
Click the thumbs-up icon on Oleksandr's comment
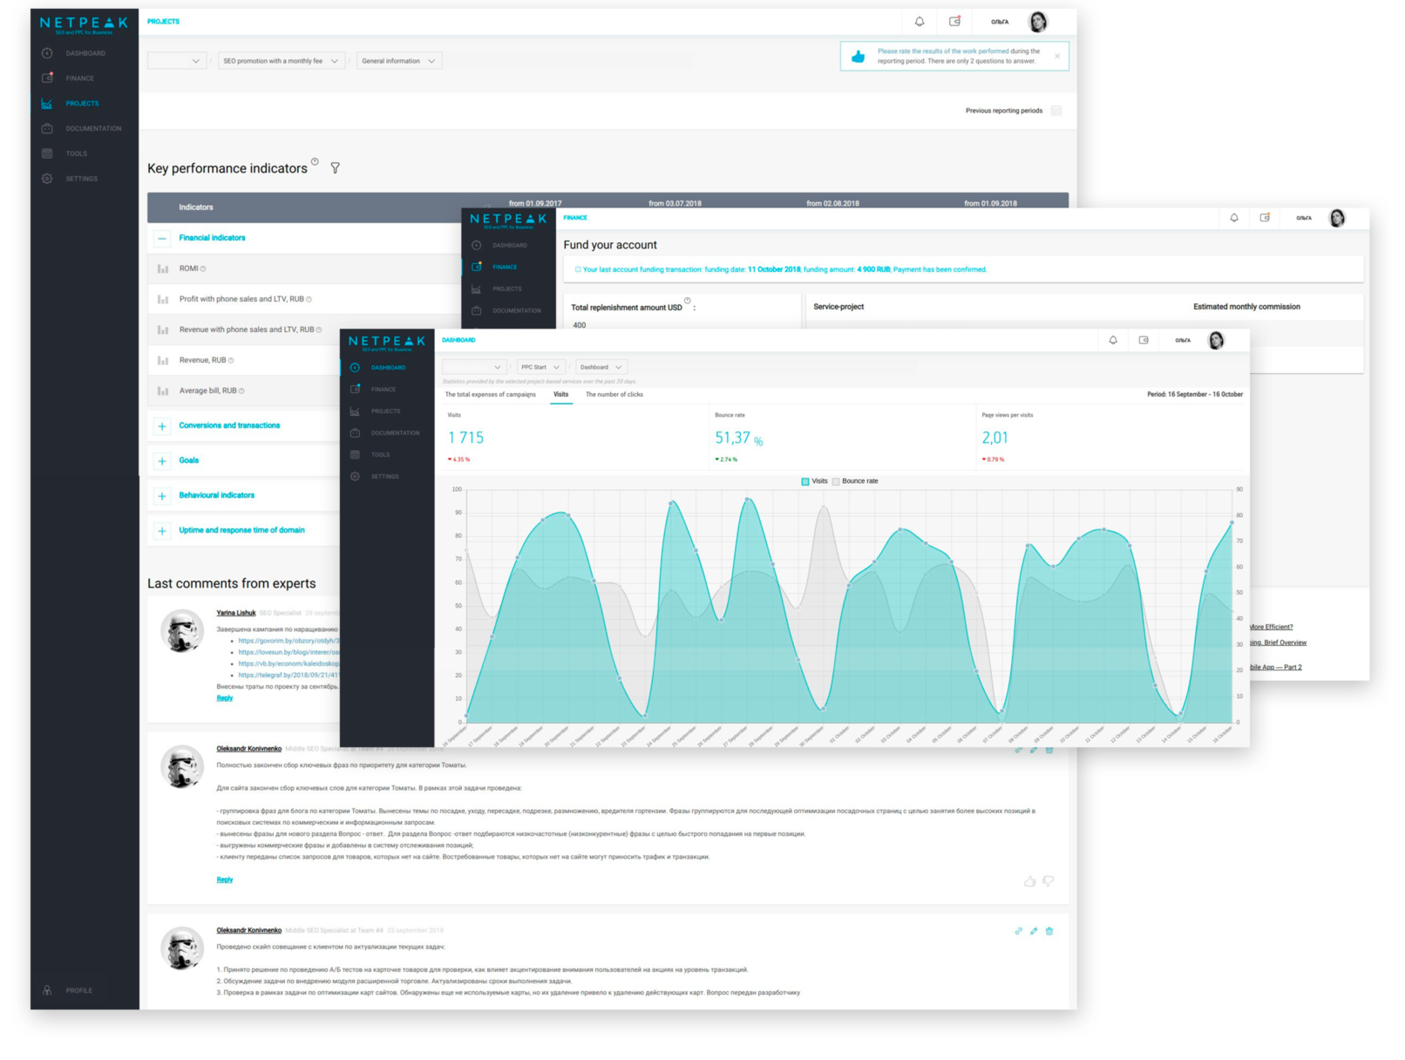(1030, 882)
